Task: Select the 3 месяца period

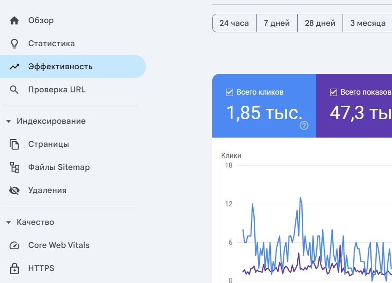Action: click(367, 23)
